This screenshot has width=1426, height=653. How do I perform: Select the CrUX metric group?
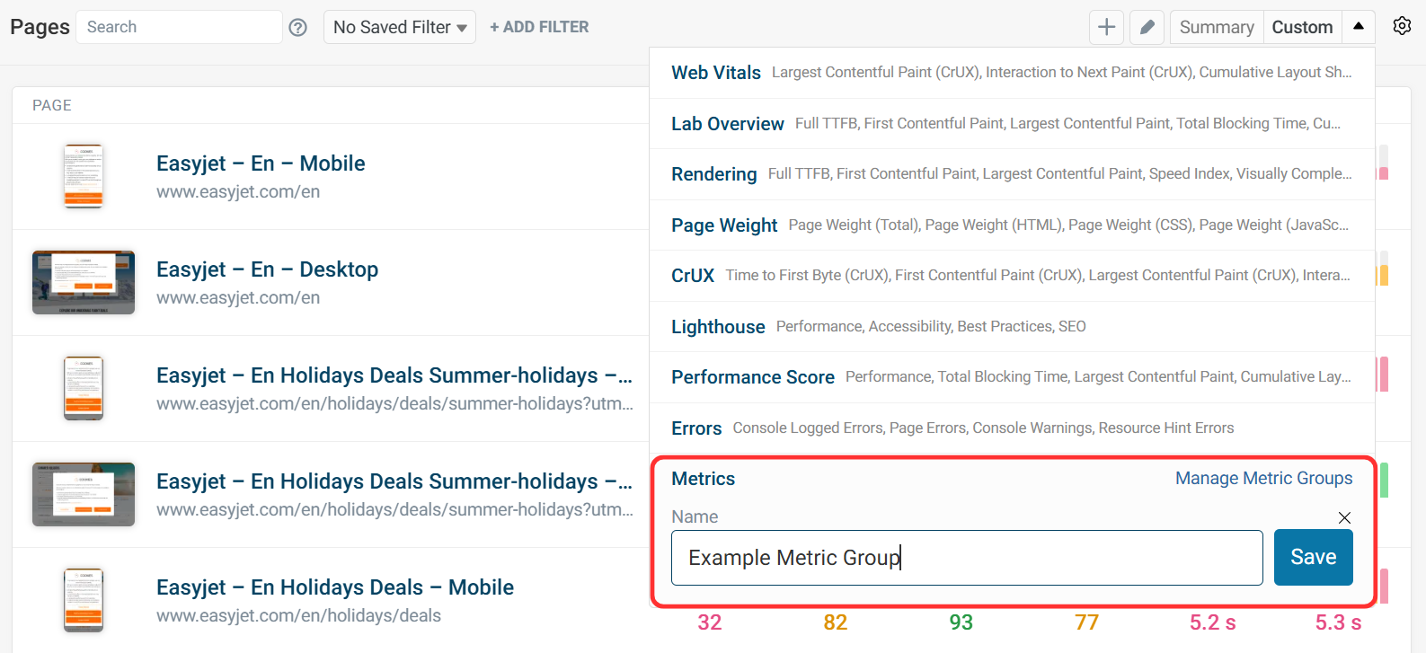pyautogui.click(x=693, y=276)
